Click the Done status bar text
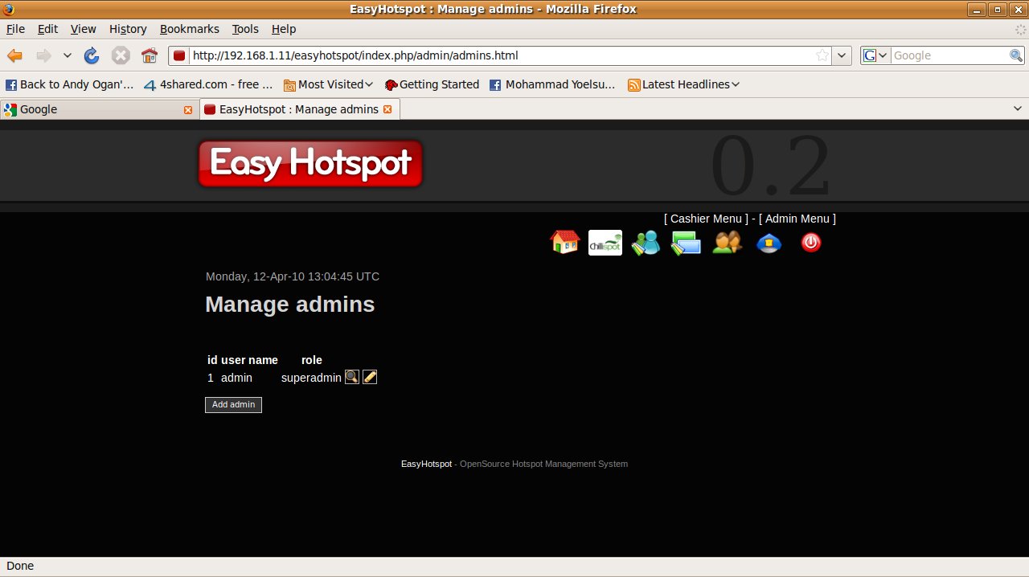The width and height of the screenshot is (1029, 577). pos(20,566)
